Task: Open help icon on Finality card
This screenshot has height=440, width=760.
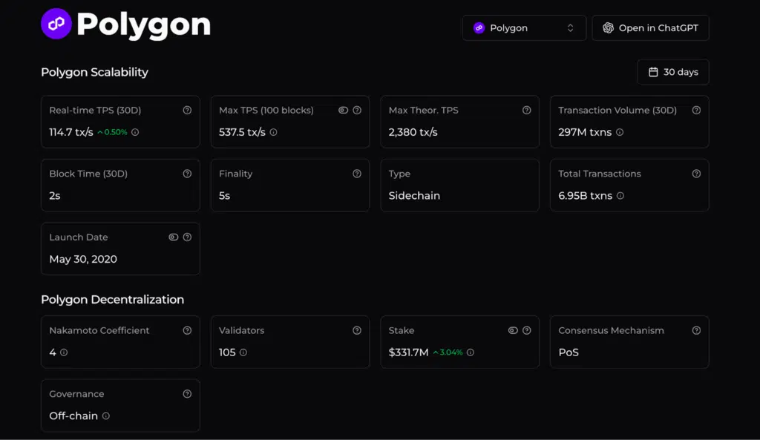Action: (357, 174)
